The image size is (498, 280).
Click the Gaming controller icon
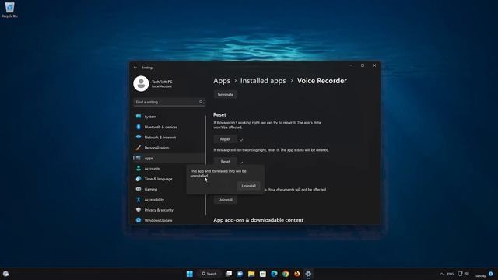point(139,189)
